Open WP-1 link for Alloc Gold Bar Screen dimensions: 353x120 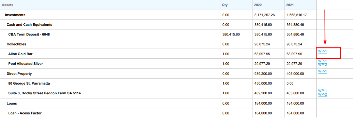click(x=322, y=51)
